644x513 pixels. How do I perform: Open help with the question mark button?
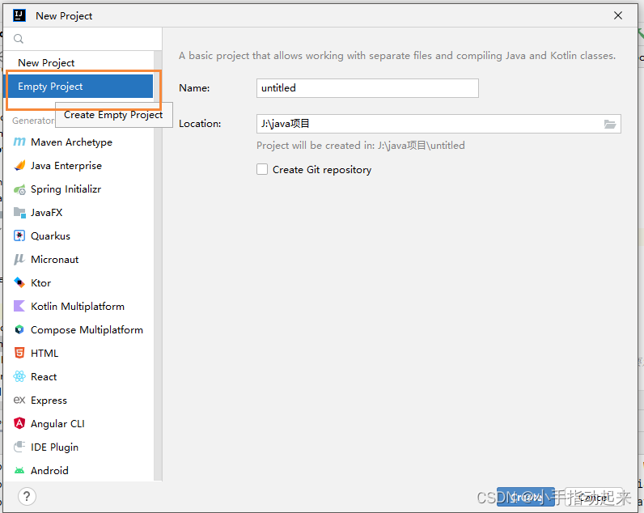pyautogui.click(x=27, y=496)
